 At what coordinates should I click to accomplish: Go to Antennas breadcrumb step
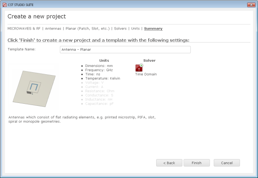tap(53, 29)
